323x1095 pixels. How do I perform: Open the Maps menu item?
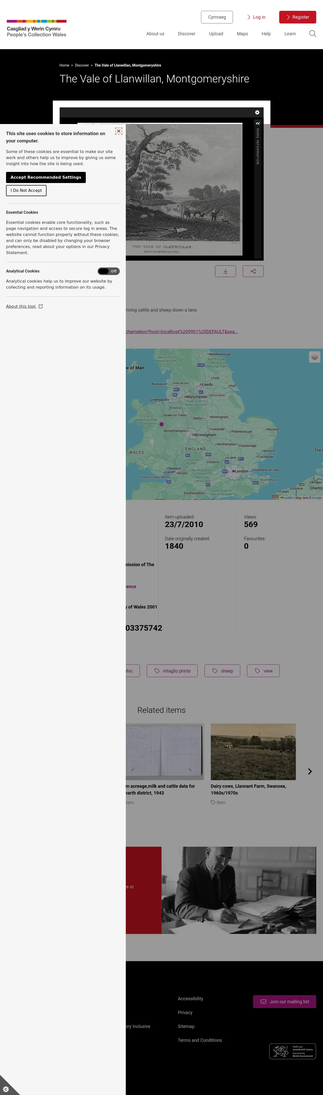pos(242,34)
